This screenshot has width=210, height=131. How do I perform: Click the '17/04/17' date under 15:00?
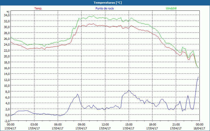[128, 128]
